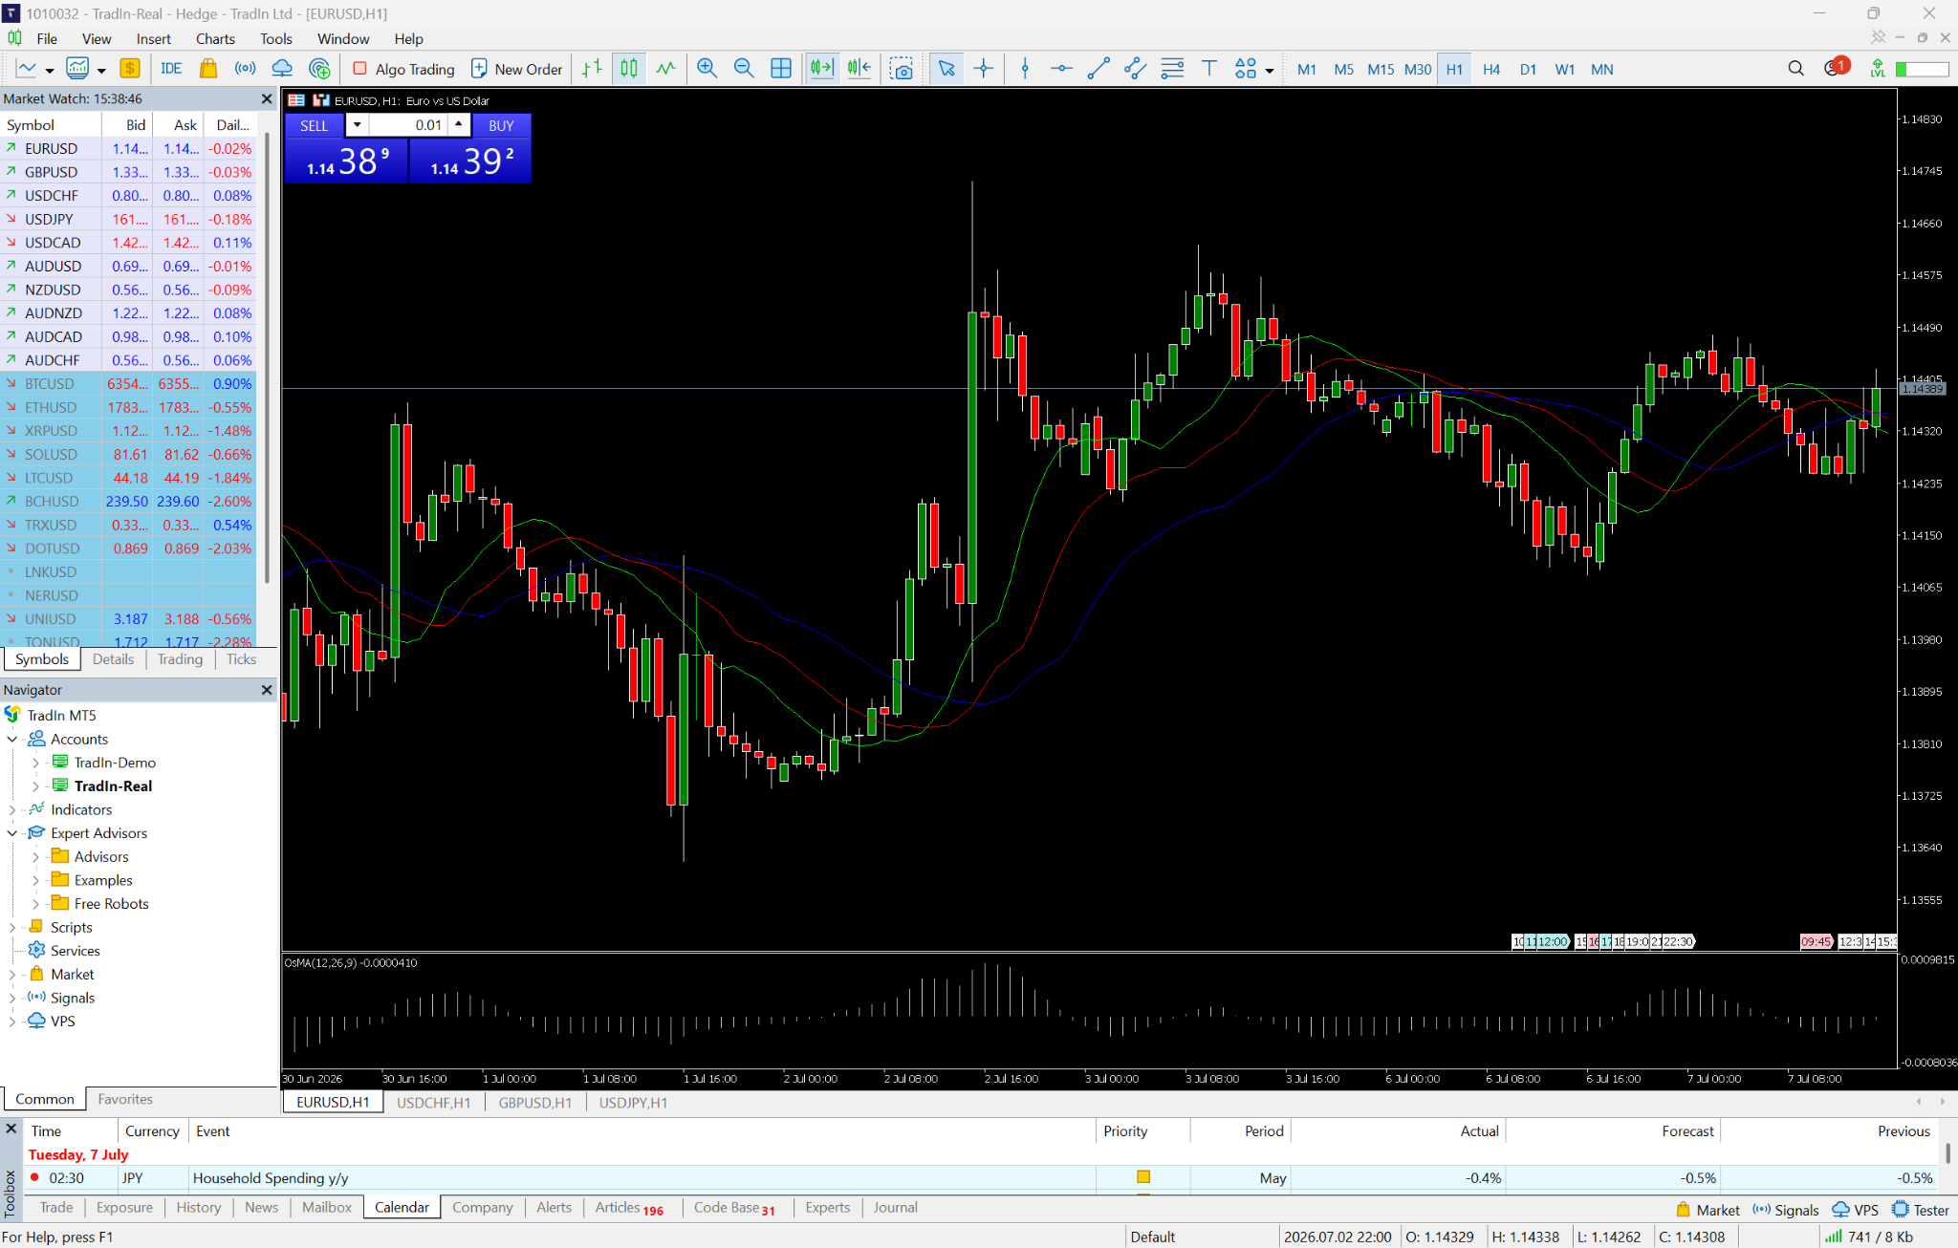Open the Insert menu
The width and height of the screenshot is (1958, 1248).
coord(153,38)
